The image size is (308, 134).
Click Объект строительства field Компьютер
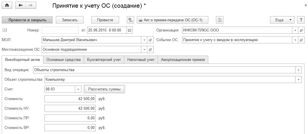170,80
